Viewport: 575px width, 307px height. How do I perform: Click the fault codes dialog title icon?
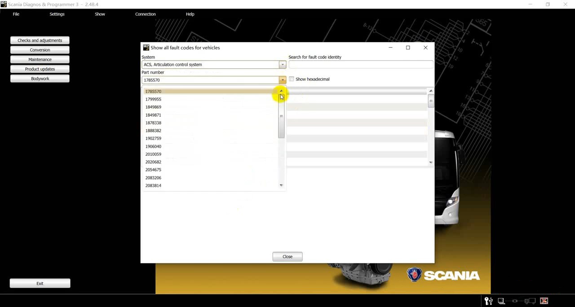click(146, 48)
